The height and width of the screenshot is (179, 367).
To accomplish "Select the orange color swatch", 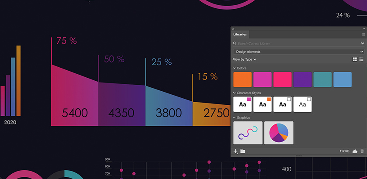I will 242,79.
